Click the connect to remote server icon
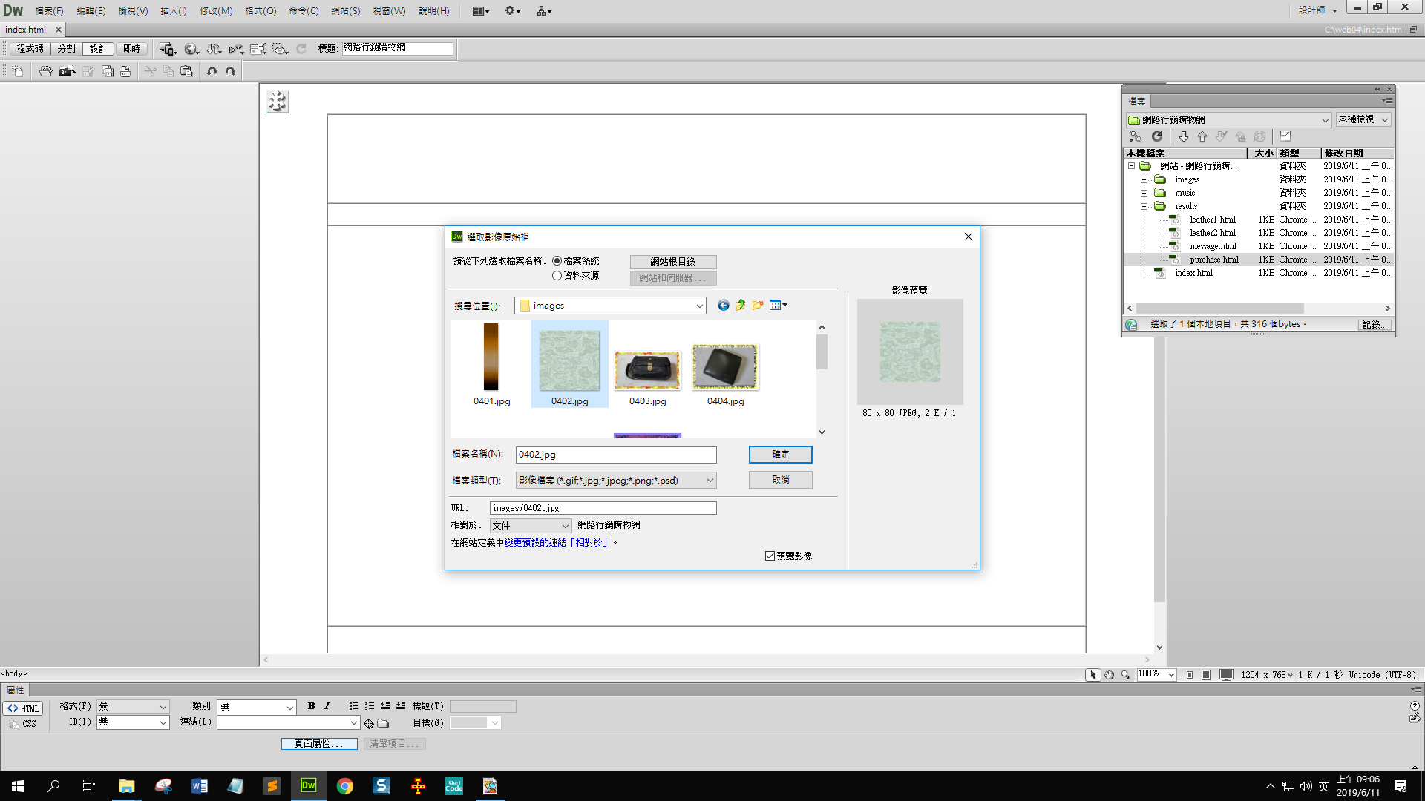The width and height of the screenshot is (1425, 801). tap(1135, 136)
